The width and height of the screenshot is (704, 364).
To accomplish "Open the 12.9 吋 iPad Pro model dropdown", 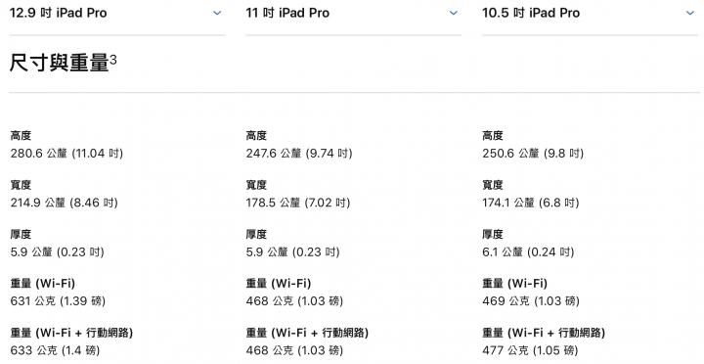I will [116, 13].
